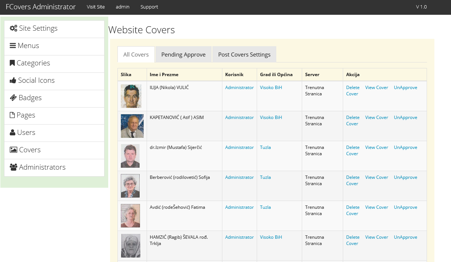UnApprove the KAPETANOVIĆ ASIM cover
The width and height of the screenshot is (451, 262).
(406, 118)
